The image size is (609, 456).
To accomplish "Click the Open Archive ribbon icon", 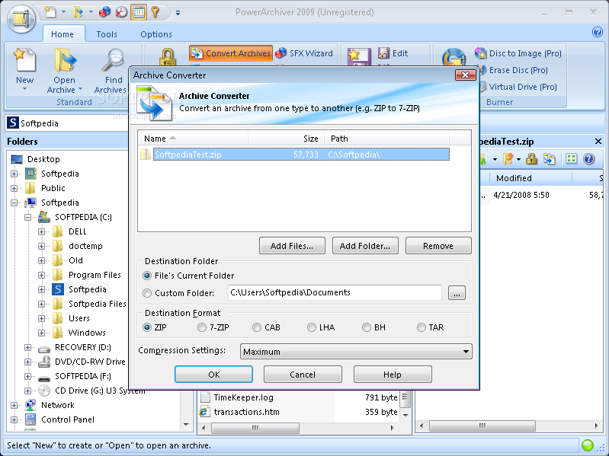I will [65, 60].
